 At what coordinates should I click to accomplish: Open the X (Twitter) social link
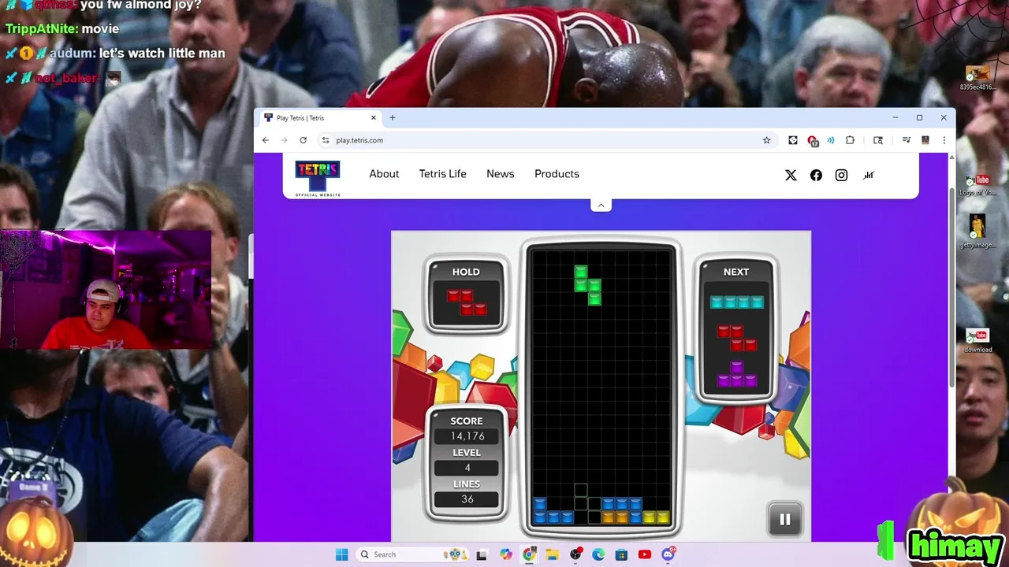click(791, 176)
